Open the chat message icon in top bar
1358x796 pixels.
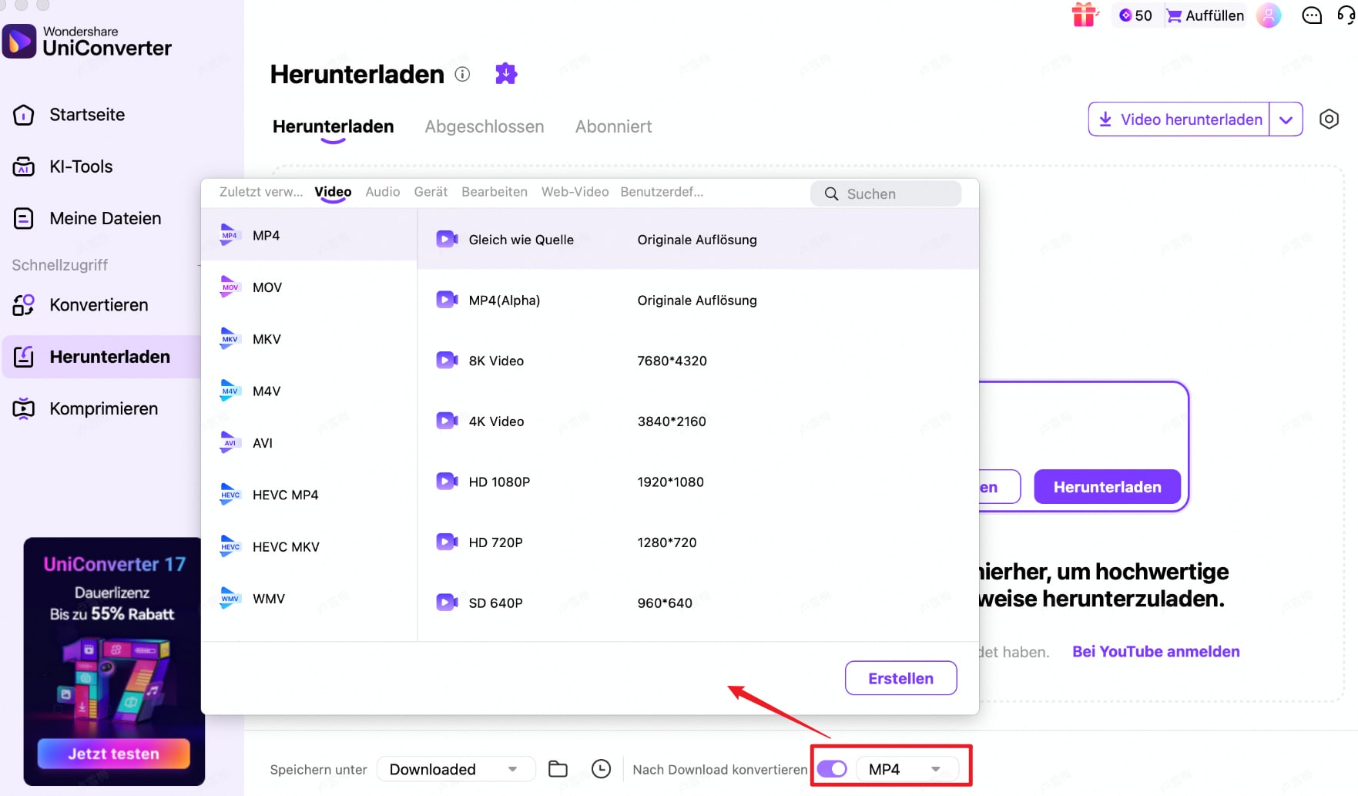tap(1311, 15)
